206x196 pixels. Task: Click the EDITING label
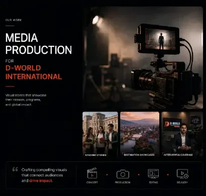click(x=153, y=182)
